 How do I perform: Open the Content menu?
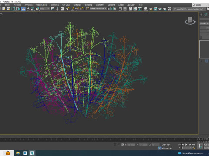[111, 5]
